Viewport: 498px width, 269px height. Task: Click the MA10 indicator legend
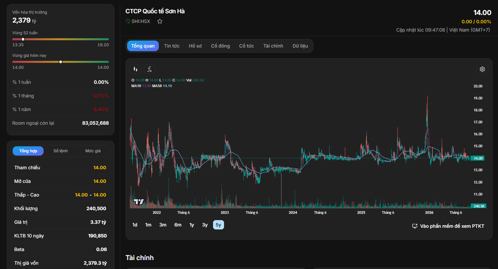coord(141,86)
